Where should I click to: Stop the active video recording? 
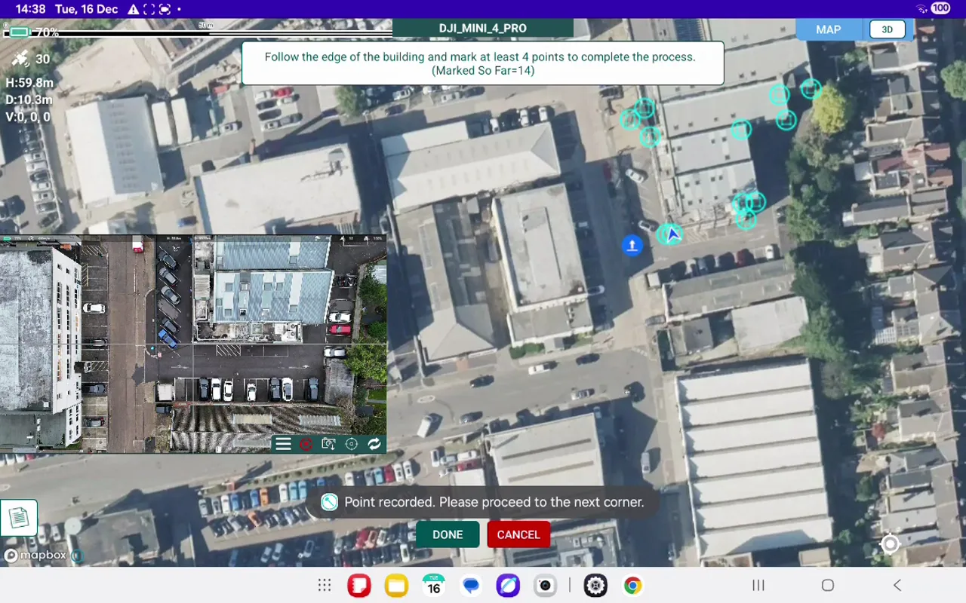pyautogui.click(x=306, y=443)
